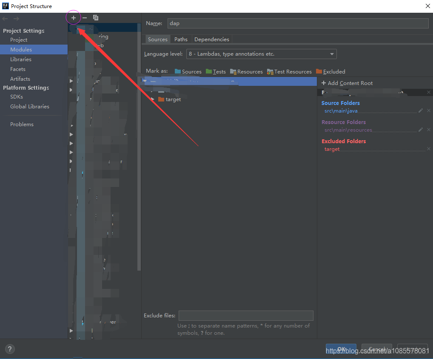
Task: Mark folder as Sources
Action: coord(188,72)
